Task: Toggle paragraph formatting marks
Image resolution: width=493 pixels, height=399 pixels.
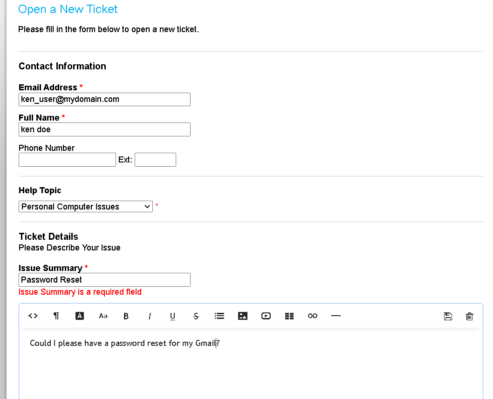Action: (x=56, y=316)
